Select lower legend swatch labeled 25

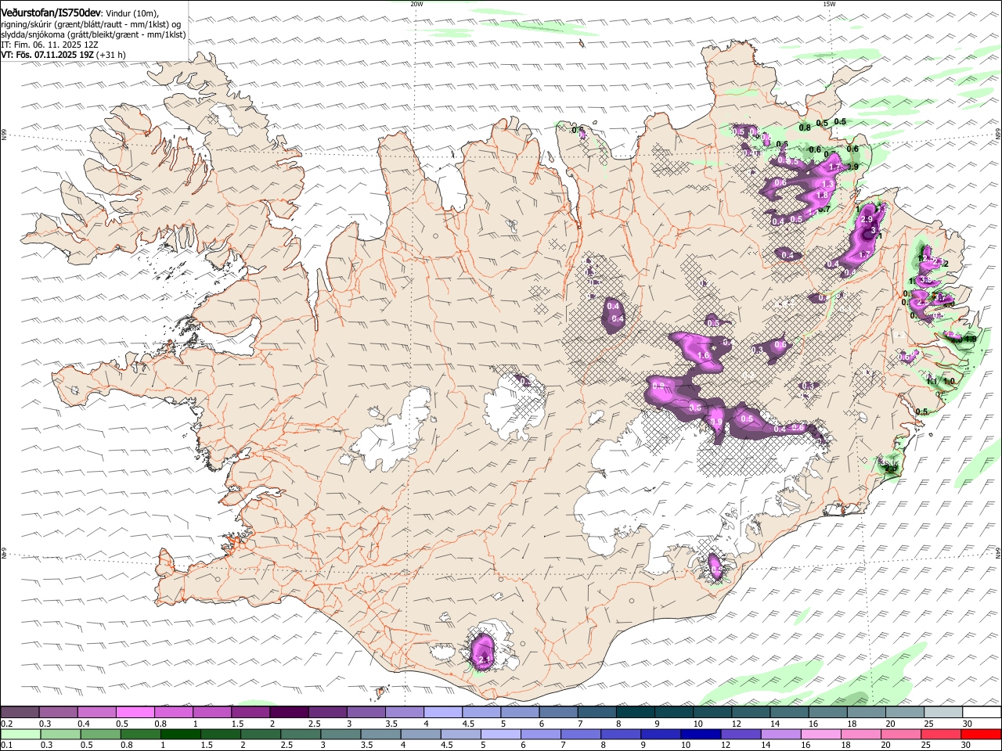pyautogui.click(x=940, y=734)
